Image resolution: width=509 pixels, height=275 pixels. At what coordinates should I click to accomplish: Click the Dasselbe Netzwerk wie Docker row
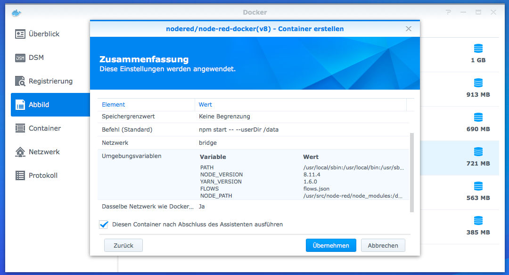[253, 207]
